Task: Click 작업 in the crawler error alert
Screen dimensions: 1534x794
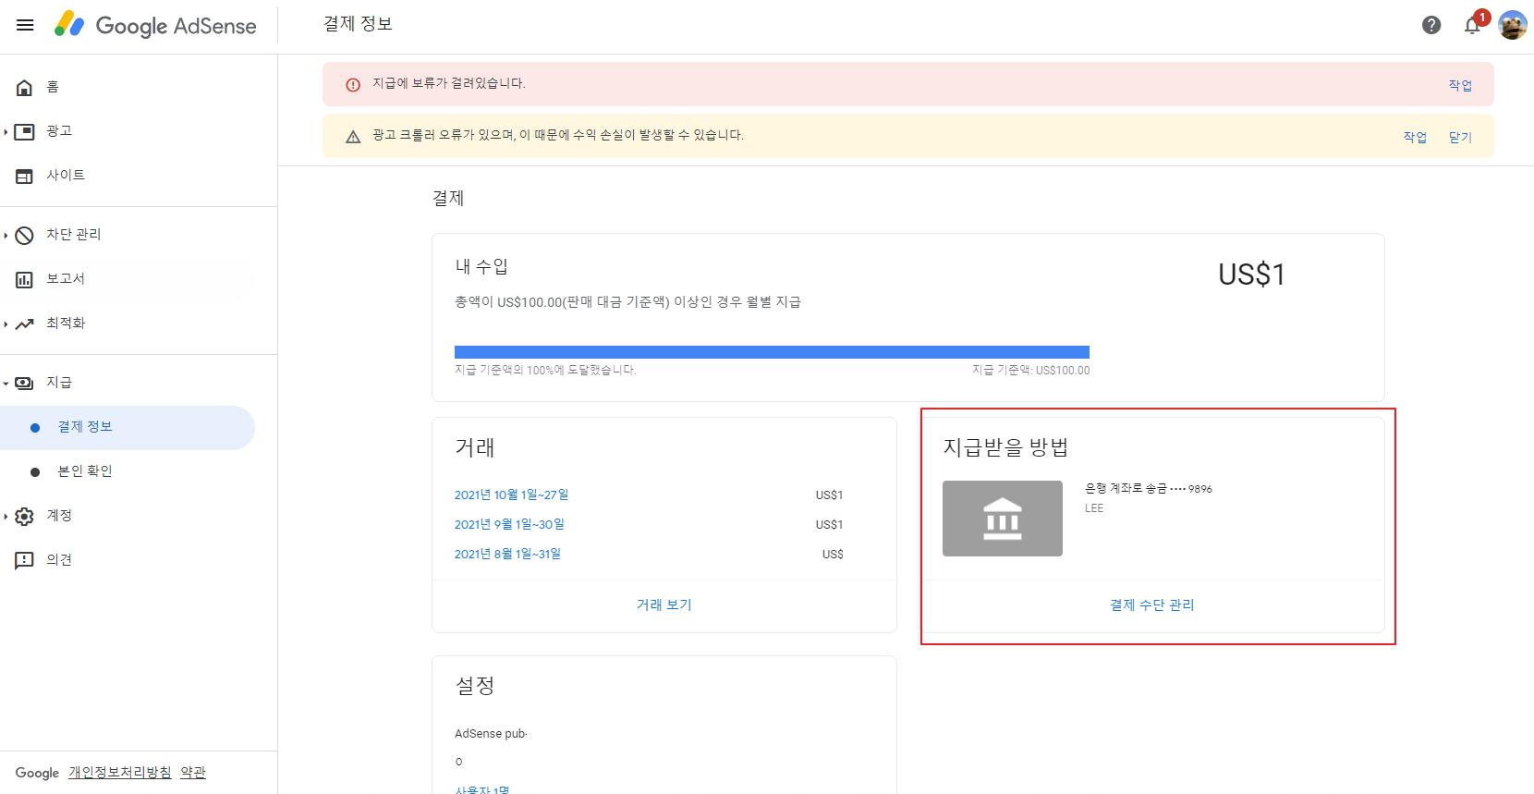Action: click(1415, 137)
